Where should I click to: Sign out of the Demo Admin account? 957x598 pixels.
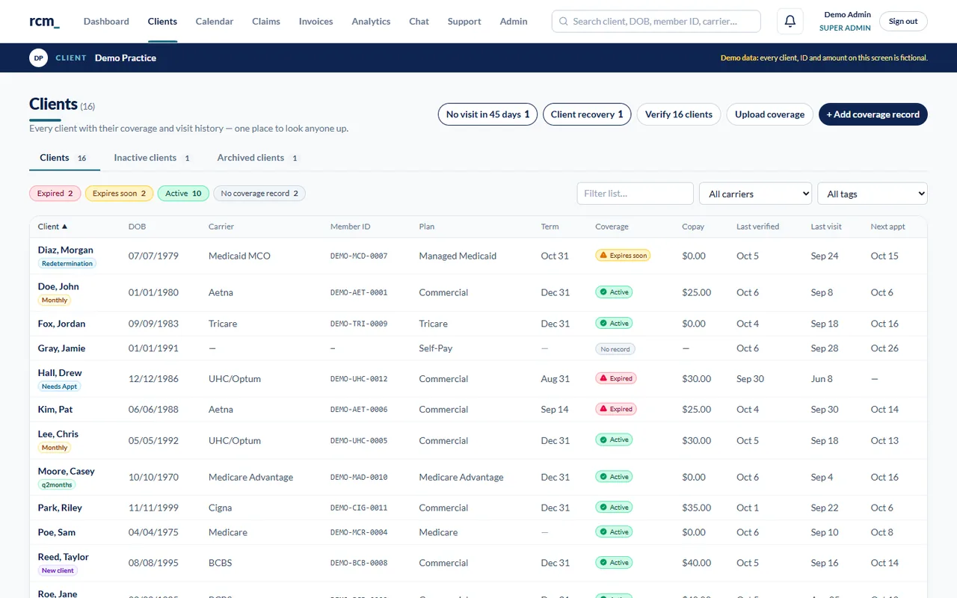[x=903, y=21]
